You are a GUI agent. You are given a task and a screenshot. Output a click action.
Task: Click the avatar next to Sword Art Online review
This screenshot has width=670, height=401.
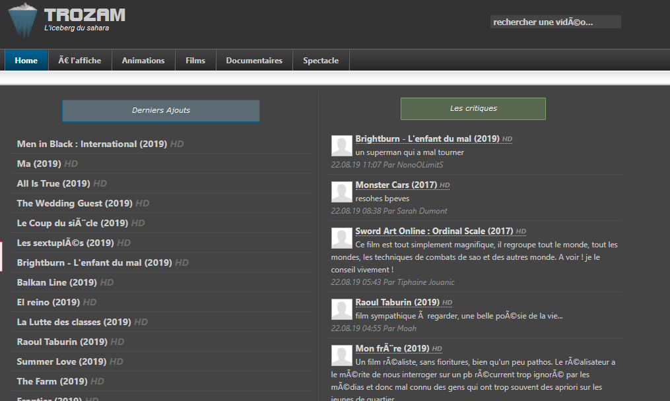pyautogui.click(x=341, y=238)
